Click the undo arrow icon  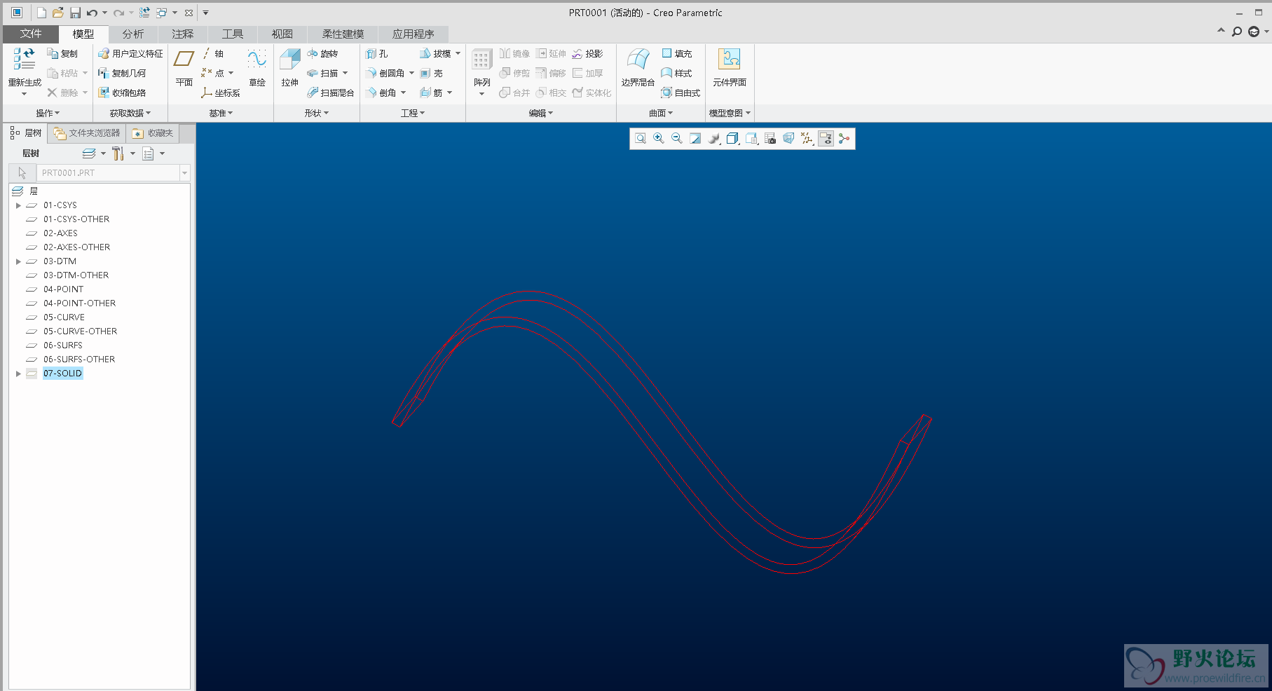(x=92, y=13)
